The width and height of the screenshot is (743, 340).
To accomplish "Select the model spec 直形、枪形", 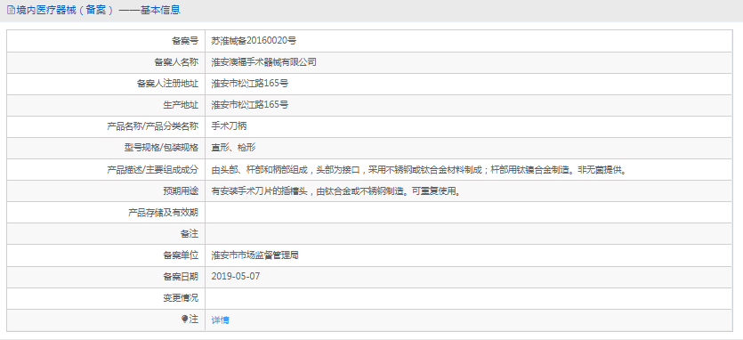I will 234,148.
